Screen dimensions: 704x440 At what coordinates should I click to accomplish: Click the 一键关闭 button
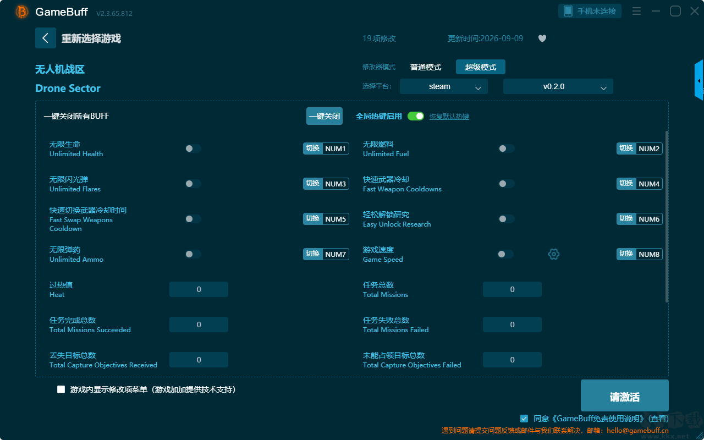[x=324, y=116]
